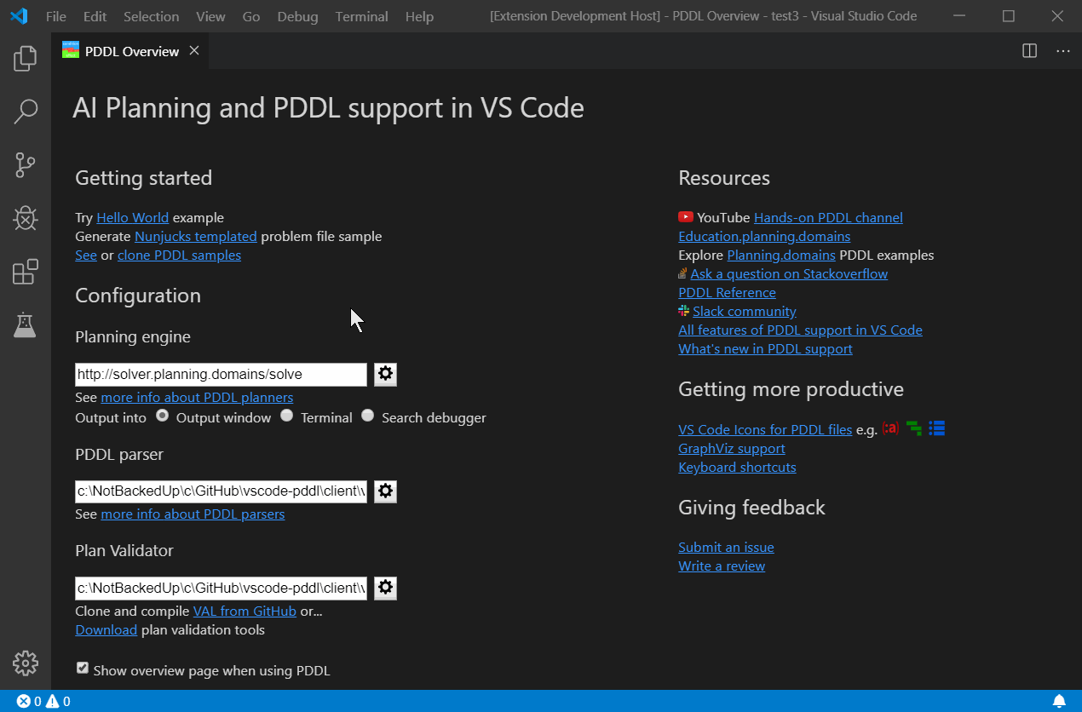Click the gear button next to Planning engine field

[x=385, y=374]
